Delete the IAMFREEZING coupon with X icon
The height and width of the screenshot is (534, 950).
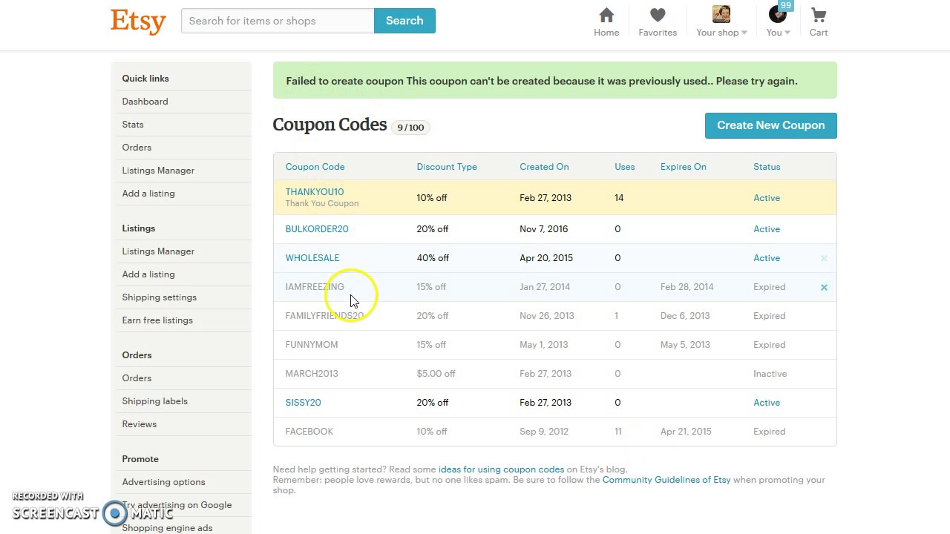pos(824,287)
